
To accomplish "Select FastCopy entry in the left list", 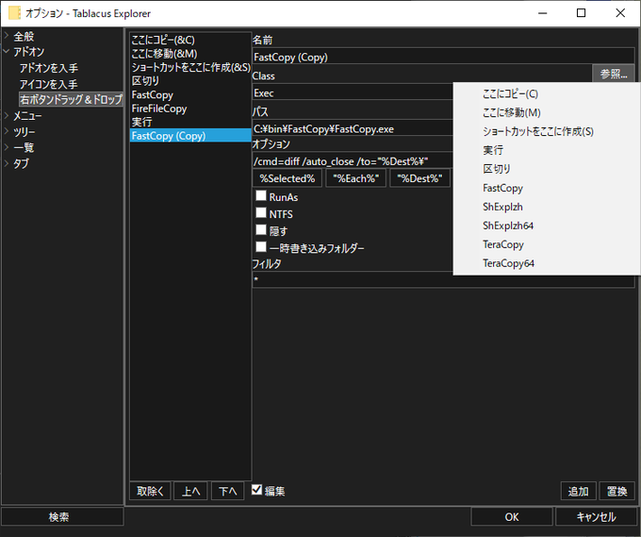I will pyautogui.click(x=190, y=94).
